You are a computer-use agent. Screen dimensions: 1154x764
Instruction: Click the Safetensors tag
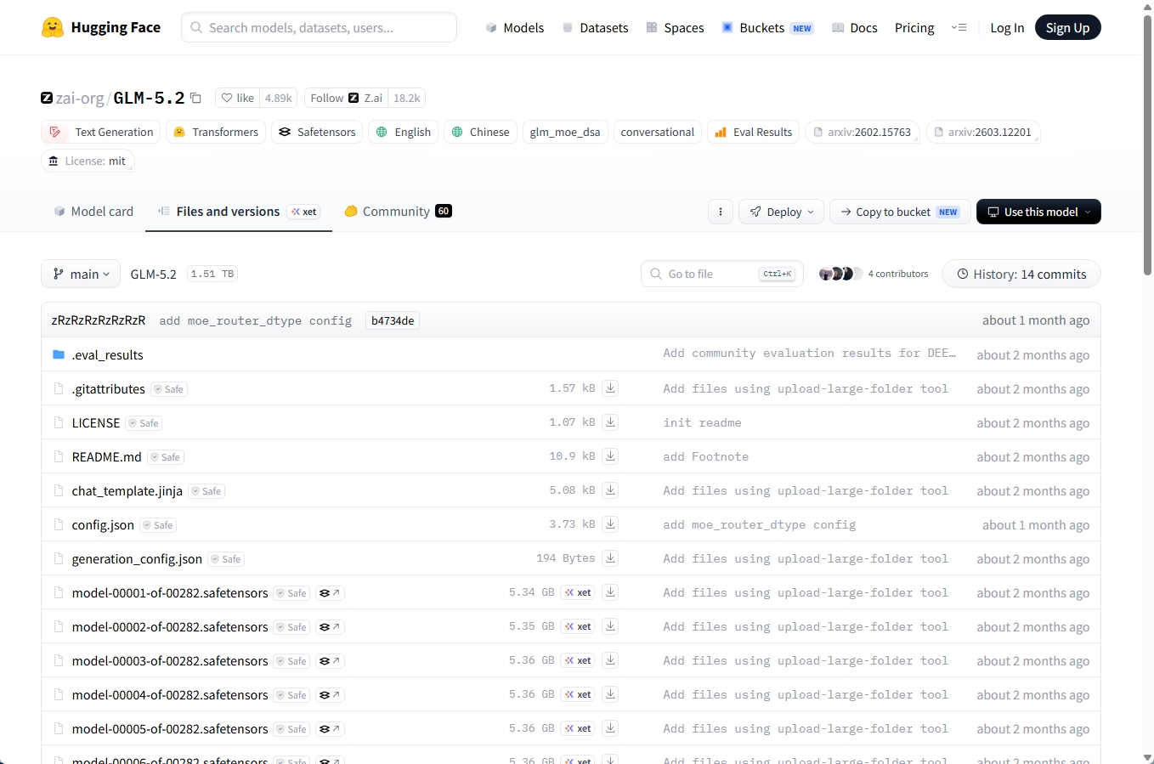tap(317, 132)
